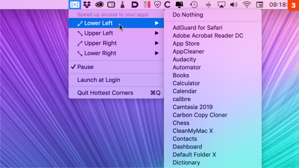Click the Bluetooth menu bar icon

coord(209,5)
